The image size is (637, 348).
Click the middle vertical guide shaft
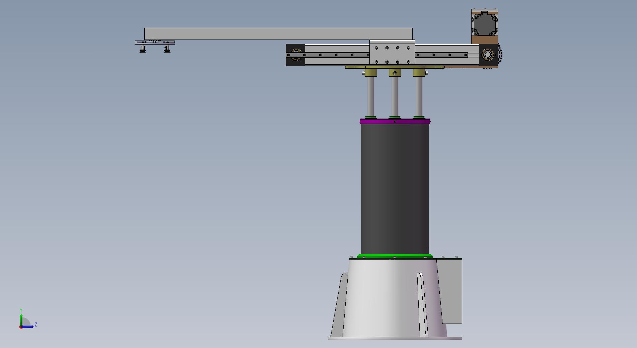pyautogui.click(x=395, y=96)
